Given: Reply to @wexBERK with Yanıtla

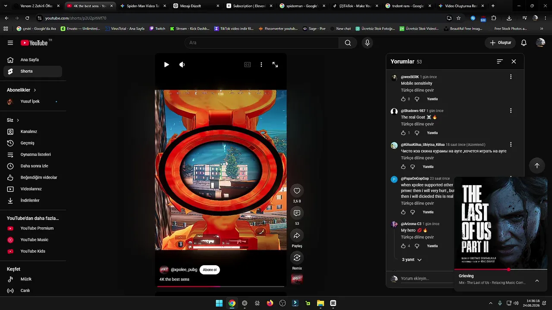Looking at the screenshot, I should tap(432, 99).
